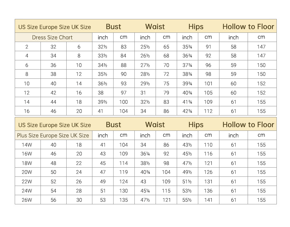Select the 25½ inch waist value
The height and width of the screenshot is (227, 290).
145,47
